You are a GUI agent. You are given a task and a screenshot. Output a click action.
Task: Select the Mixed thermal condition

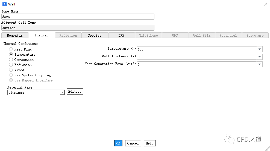click(x=11, y=70)
